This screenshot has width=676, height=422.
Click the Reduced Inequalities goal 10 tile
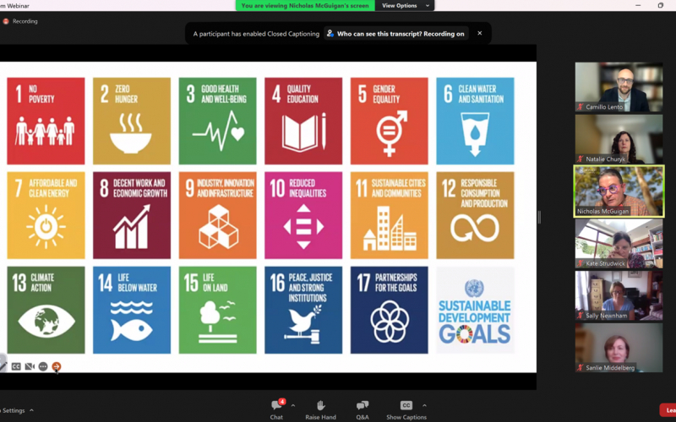point(303,215)
